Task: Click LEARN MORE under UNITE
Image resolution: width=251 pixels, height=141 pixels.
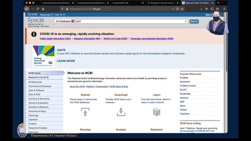Action: [x=66, y=61]
